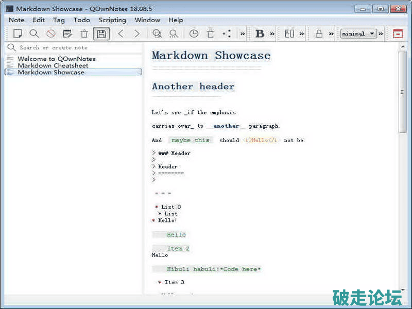Image resolution: width=412 pixels, height=309 pixels.
Task: Select the Markdown Cheatsheet note
Action: 53,65
